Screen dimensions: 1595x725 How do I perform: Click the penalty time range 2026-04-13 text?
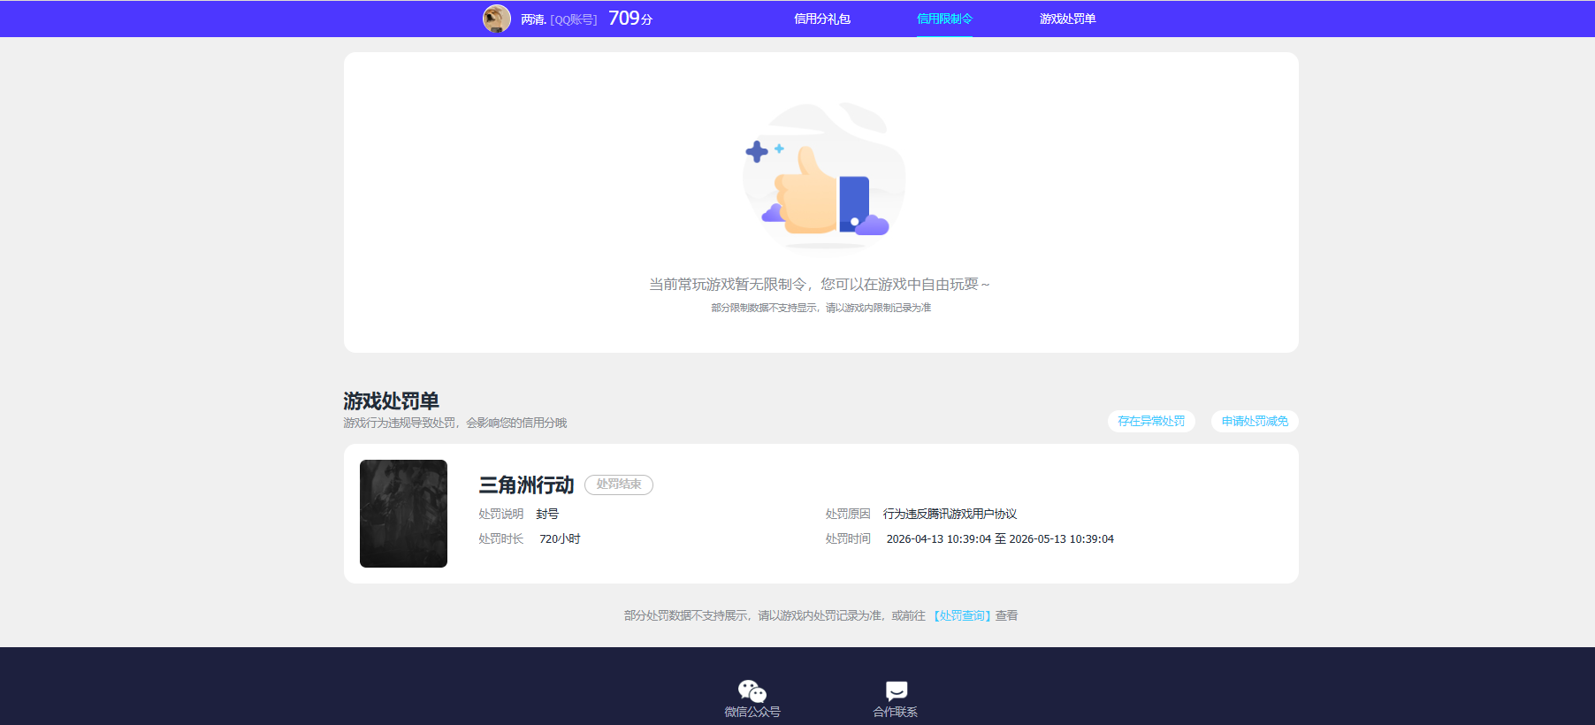pyautogui.click(x=1000, y=538)
